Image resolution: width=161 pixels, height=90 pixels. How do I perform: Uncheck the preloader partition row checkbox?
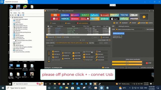(49, 28)
